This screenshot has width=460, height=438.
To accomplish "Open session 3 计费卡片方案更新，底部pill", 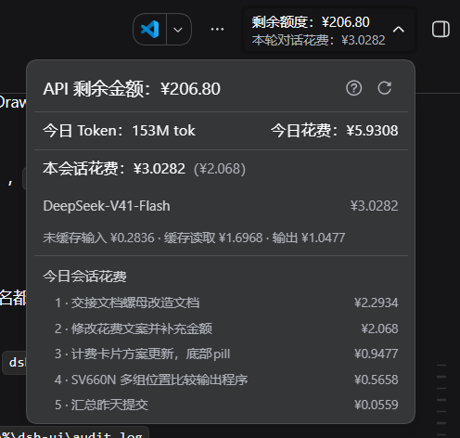I will [142, 354].
